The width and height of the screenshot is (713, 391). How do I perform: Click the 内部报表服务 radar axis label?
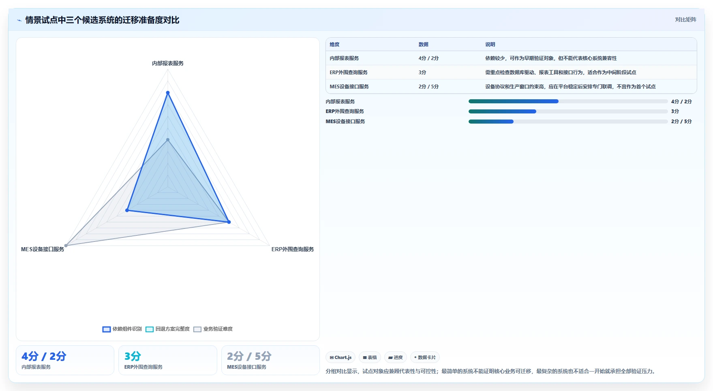click(168, 63)
